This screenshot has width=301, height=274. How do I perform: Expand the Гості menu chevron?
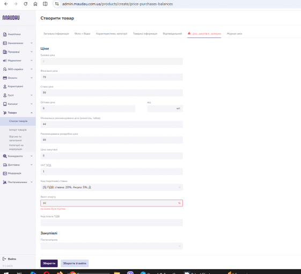pos(32,95)
